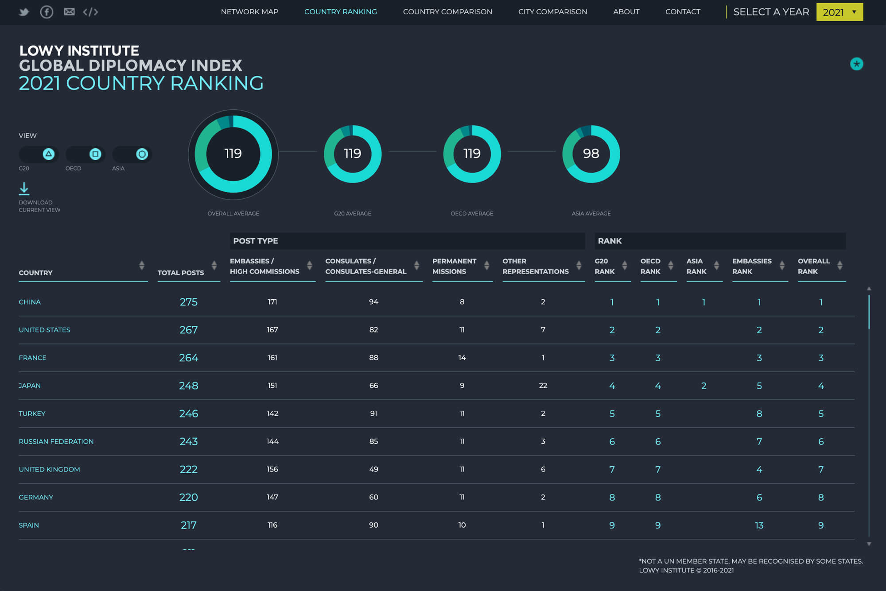Click the download arrow icon
Screen dimensions: 886x591
pos(24,189)
